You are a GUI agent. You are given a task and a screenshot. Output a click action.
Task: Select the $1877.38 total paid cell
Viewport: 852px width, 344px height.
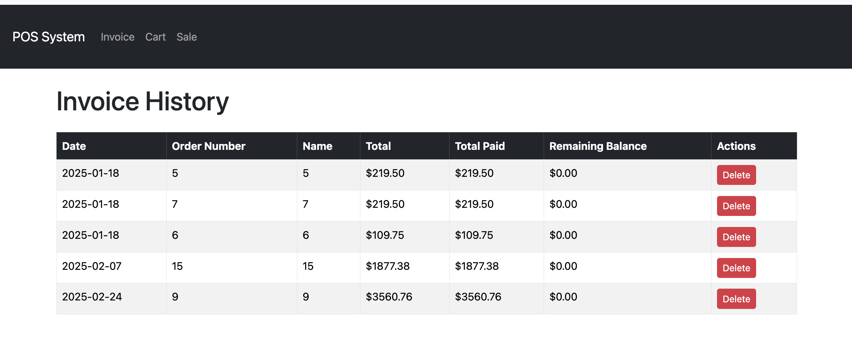click(x=496, y=268)
